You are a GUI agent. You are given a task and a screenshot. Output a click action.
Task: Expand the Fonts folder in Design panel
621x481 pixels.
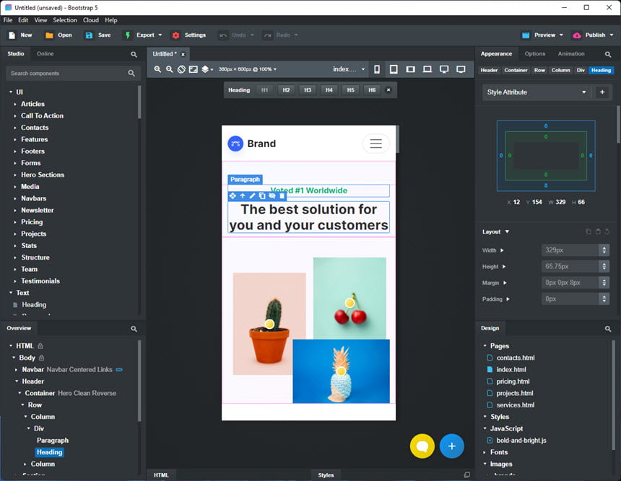tap(485, 452)
